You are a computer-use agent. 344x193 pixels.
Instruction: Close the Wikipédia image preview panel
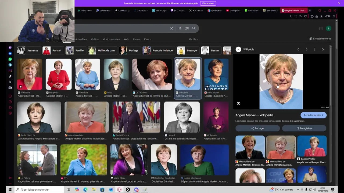click(x=323, y=49)
